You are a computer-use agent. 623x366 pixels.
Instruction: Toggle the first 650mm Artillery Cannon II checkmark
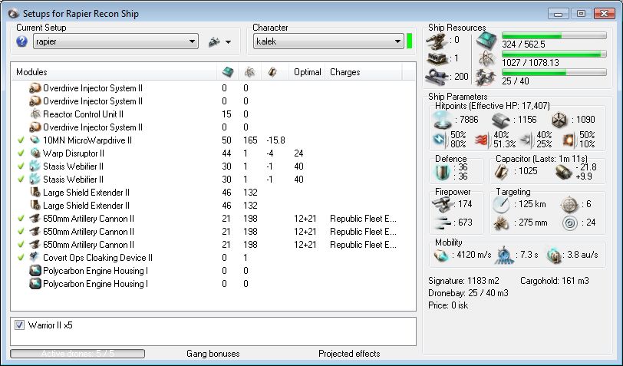click(21, 219)
